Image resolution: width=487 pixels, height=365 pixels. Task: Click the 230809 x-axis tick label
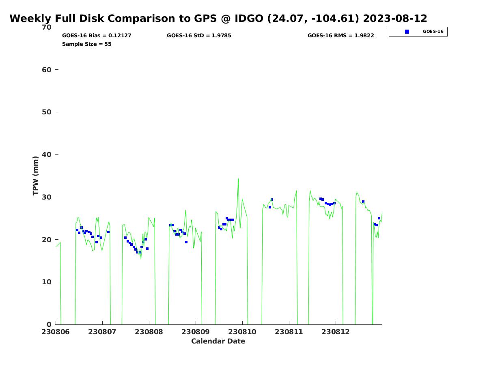pos(196,332)
